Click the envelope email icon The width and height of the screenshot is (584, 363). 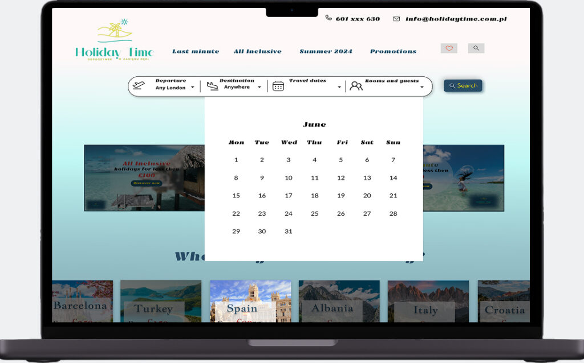coord(396,19)
